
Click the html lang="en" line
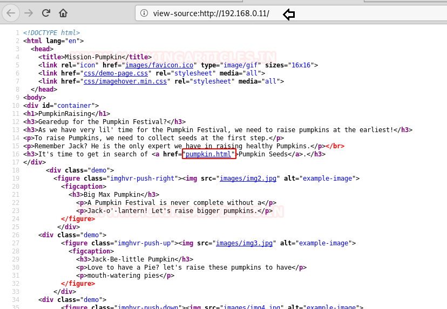[x=53, y=41]
